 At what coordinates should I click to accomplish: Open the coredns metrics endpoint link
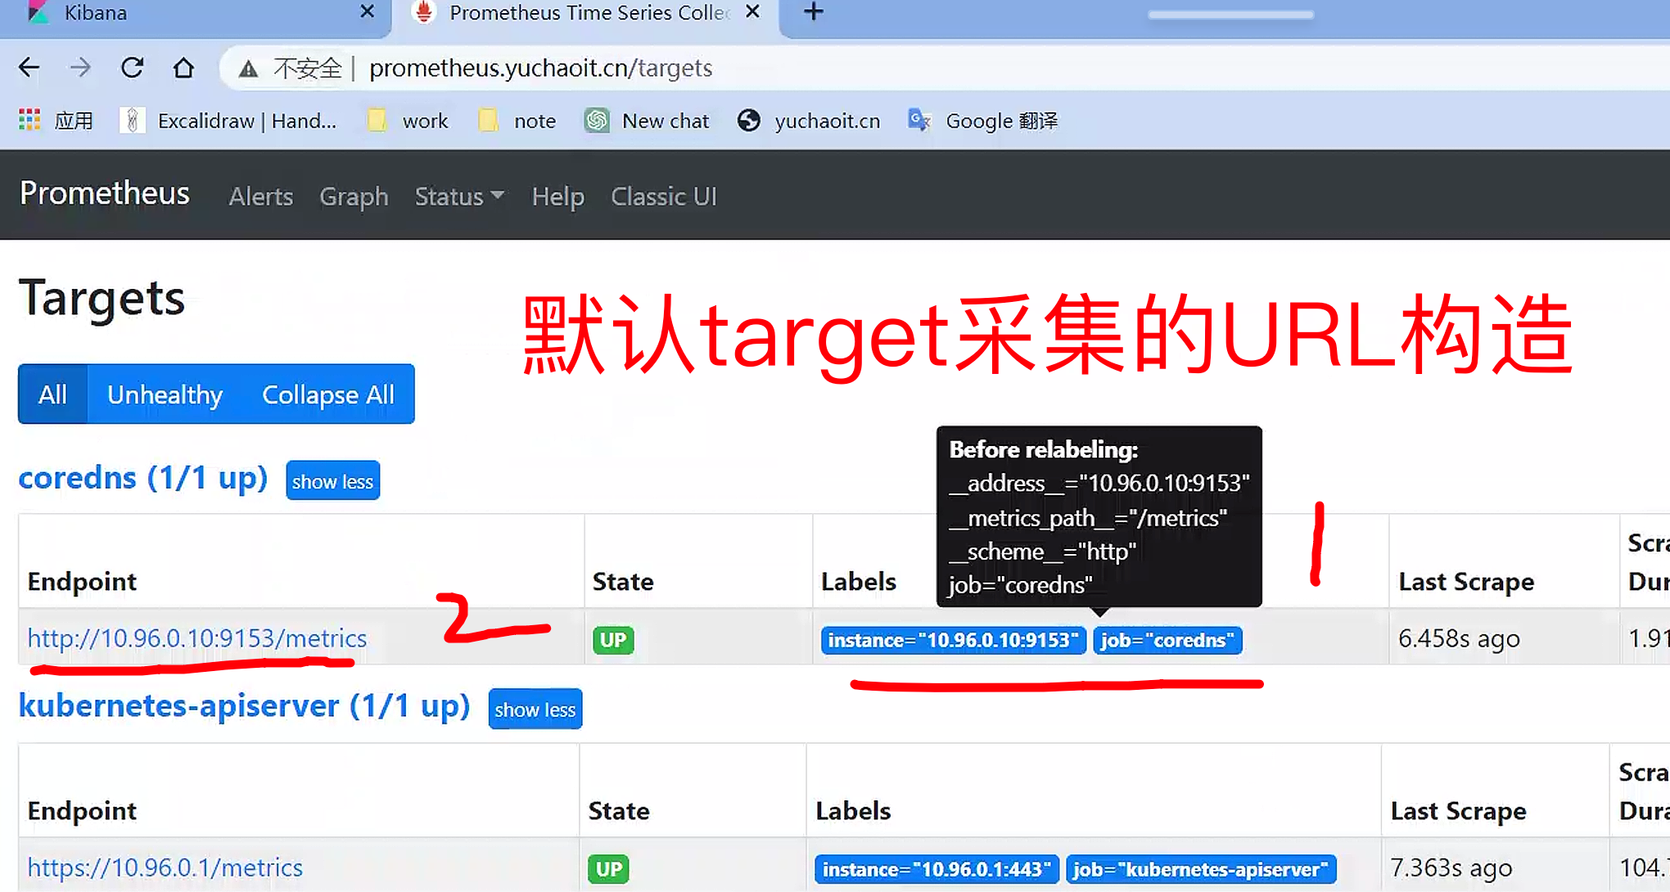(x=197, y=638)
